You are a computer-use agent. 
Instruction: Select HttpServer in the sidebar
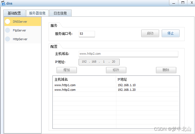tap(23, 39)
